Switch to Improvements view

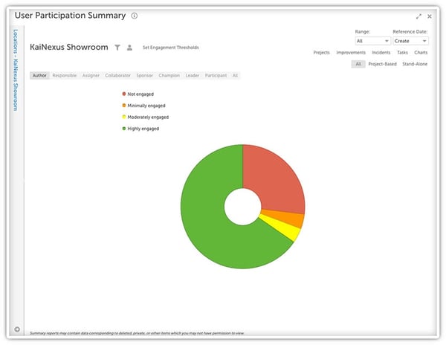[351, 53]
